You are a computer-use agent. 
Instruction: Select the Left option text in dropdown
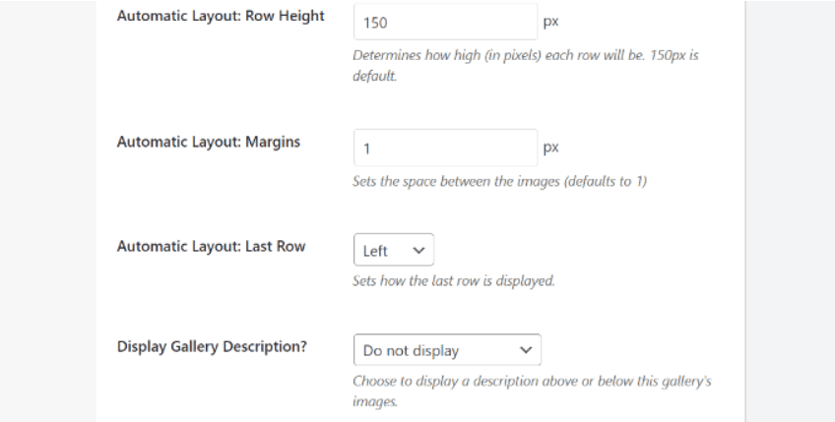pos(375,251)
